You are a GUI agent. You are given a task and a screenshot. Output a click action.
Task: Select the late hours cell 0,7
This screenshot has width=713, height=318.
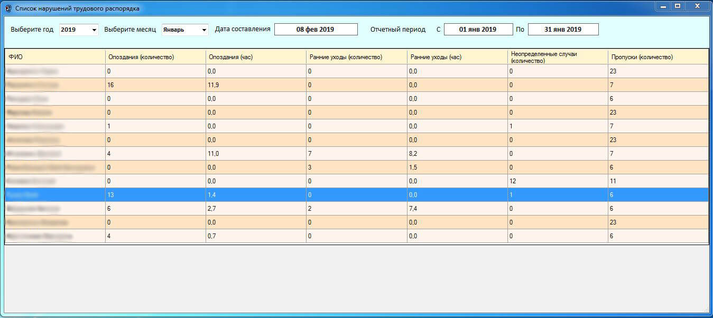click(256, 236)
